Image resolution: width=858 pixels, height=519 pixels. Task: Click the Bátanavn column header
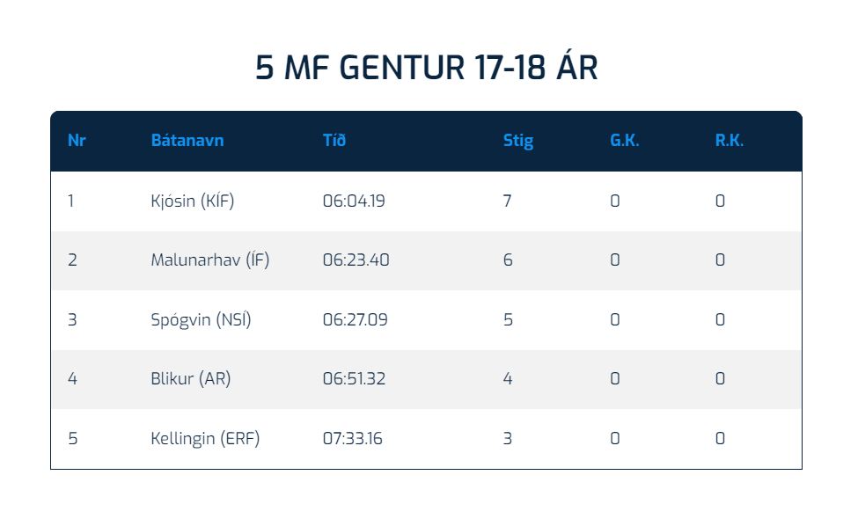point(187,141)
